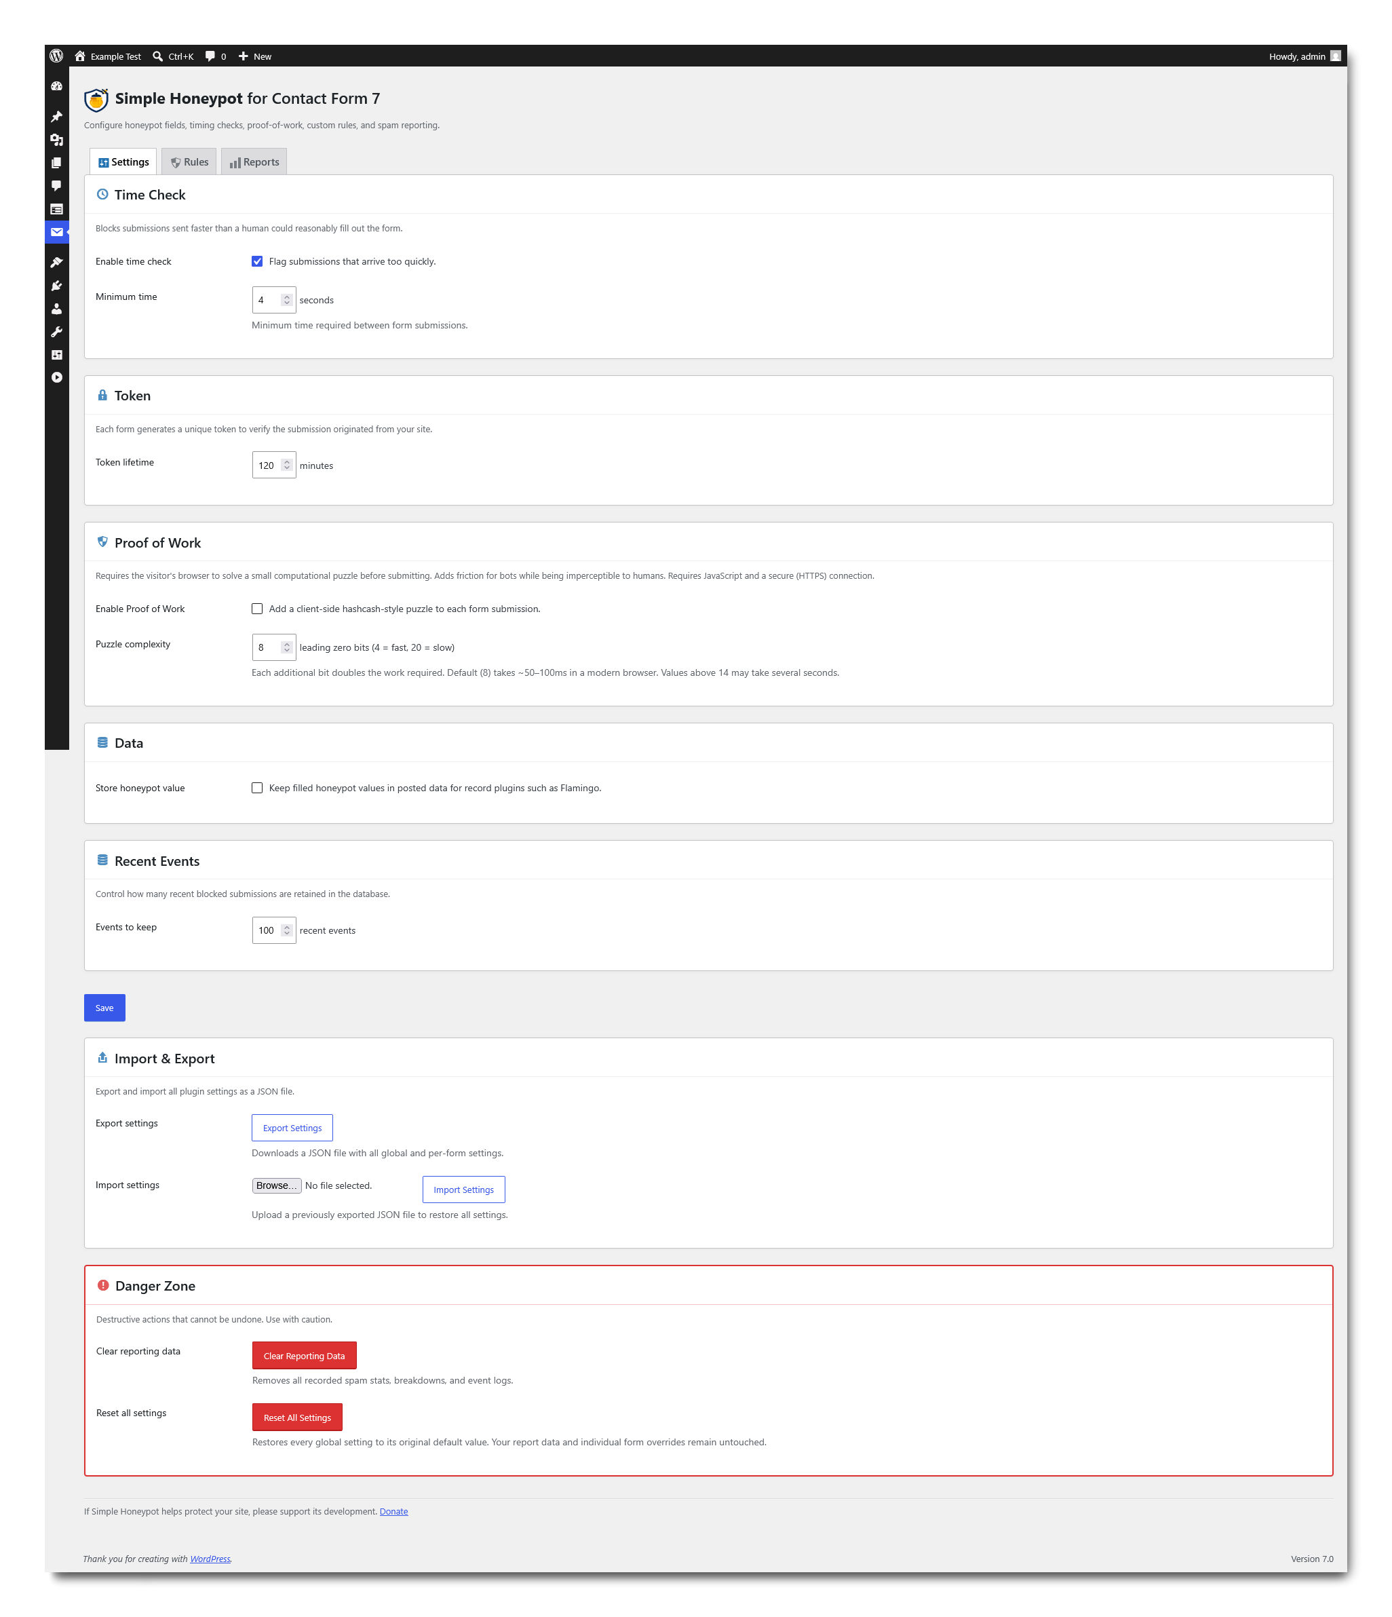Open the Plugins plug sidebar icon
The width and height of the screenshot is (1392, 1617).
coord(56,286)
